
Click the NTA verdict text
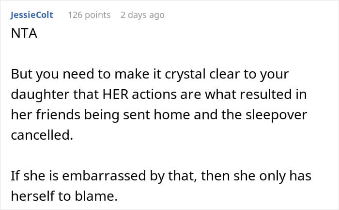(24, 33)
